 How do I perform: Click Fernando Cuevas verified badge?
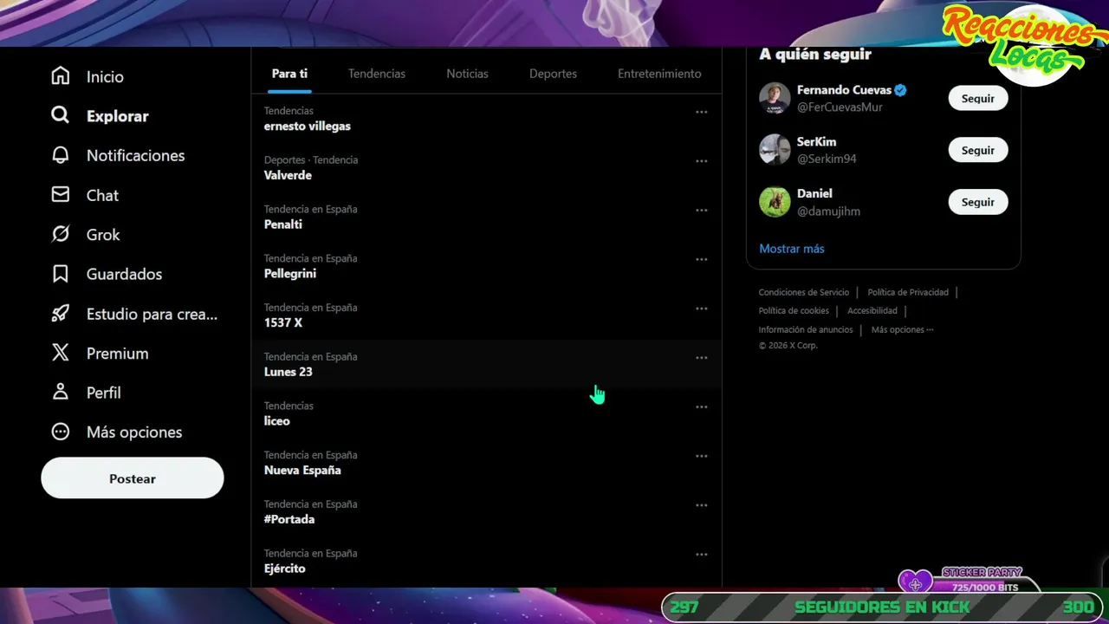coord(901,90)
